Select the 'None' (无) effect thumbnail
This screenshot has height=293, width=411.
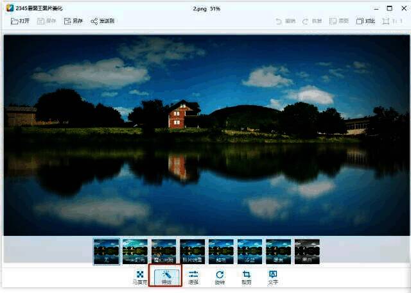[x=106, y=251]
